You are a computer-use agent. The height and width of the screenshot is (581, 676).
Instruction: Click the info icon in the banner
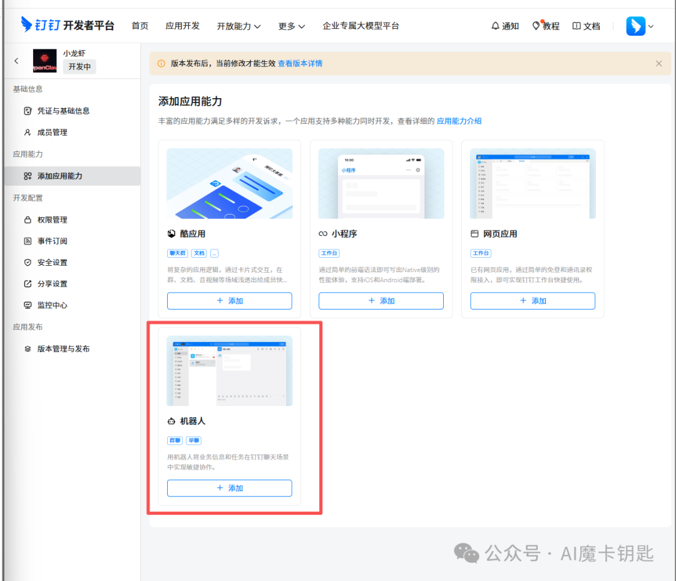[x=161, y=64]
